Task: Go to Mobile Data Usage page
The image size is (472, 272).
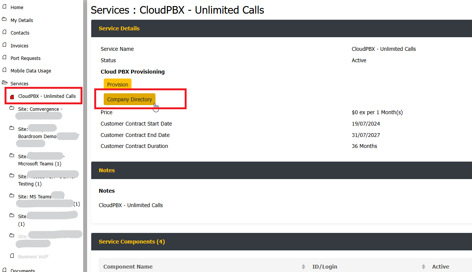Action: (x=31, y=71)
